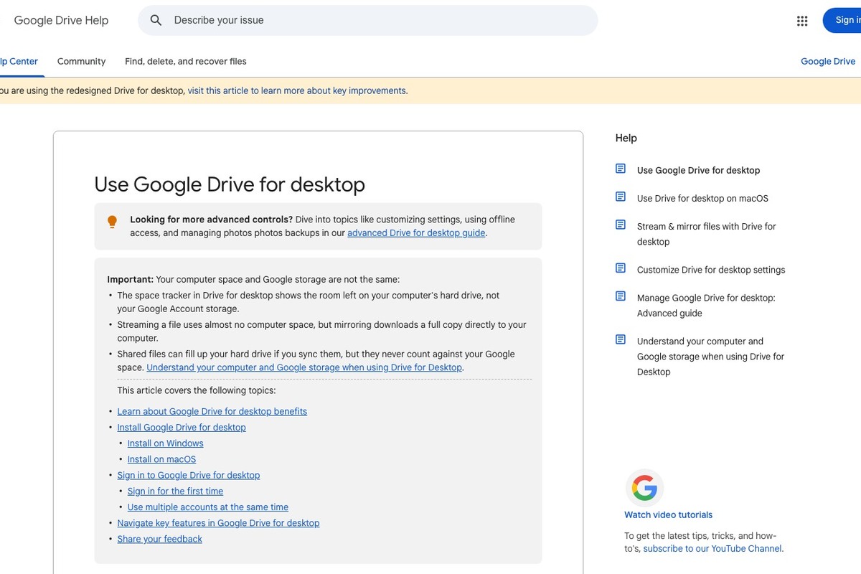
Task: Open the Community tab
Action: tap(81, 62)
